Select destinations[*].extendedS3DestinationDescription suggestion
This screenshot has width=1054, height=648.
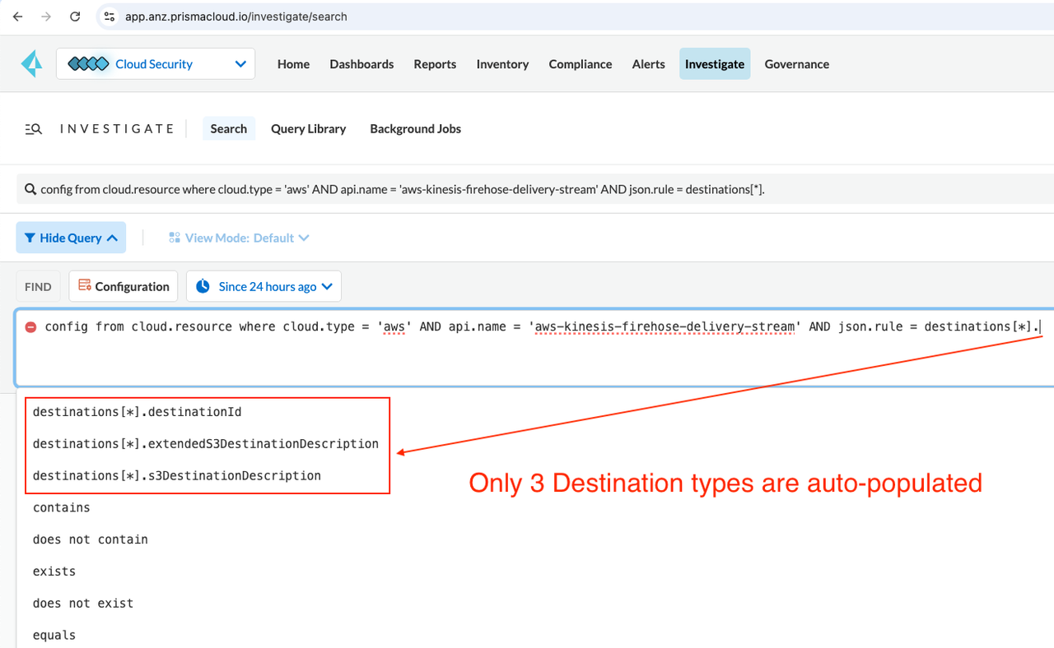pos(206,444)
